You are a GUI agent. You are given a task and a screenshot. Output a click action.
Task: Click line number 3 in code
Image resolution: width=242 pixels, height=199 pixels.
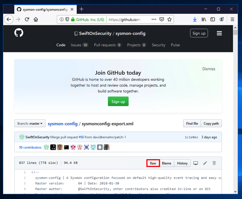click(25, 183)
